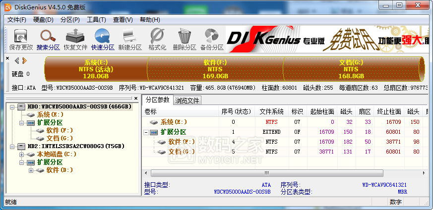This screenshot has height=210, width=433.
Task: Click the drive icon beside 本地磁盘(C:) in tree
Action: coord(31,154)
